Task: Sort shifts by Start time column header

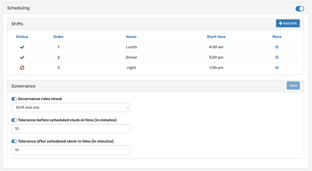Action: click(216, 37)
